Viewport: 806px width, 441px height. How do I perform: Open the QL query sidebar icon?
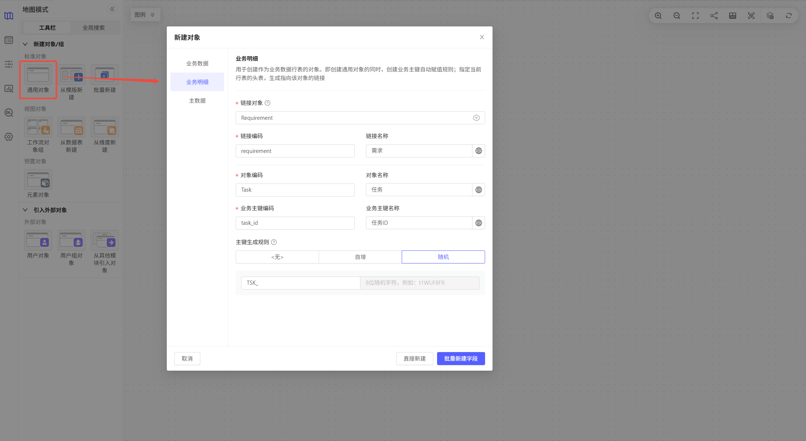click(x=9, y=113)
